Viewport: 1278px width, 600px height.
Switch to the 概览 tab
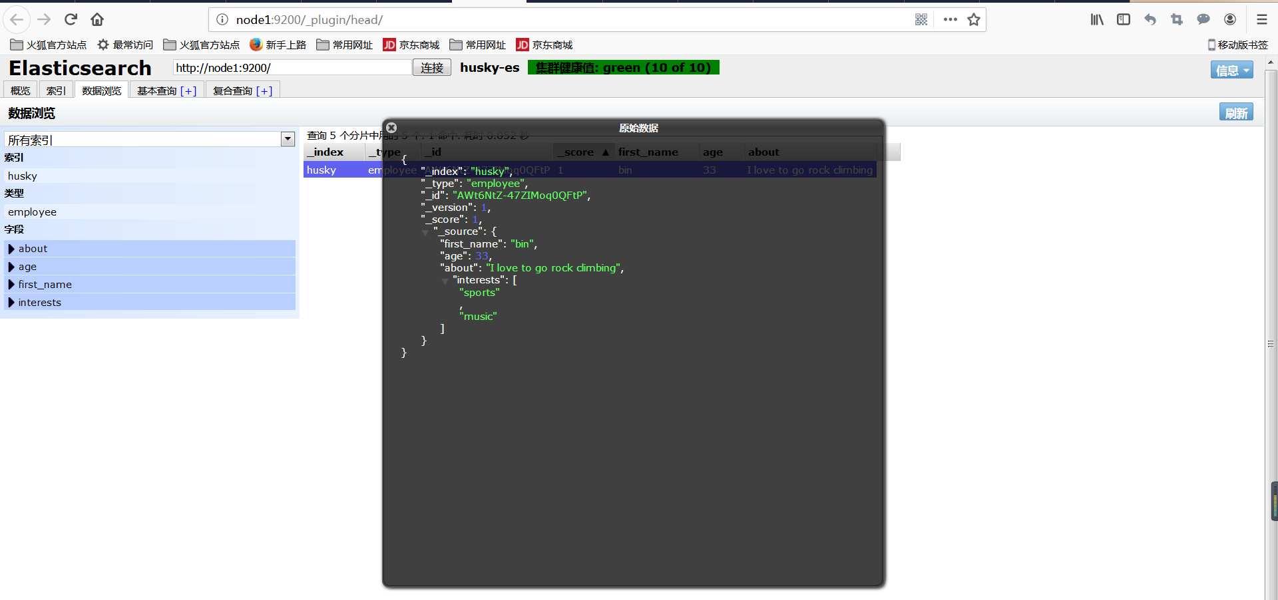coord(21,90)
